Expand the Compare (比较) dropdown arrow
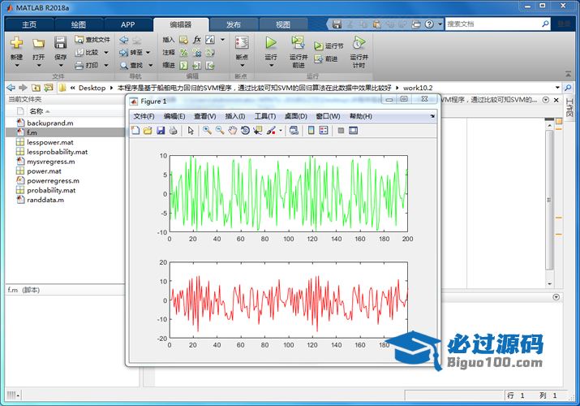The width and height of the screenshot is (580, 406). pos(106,53)
